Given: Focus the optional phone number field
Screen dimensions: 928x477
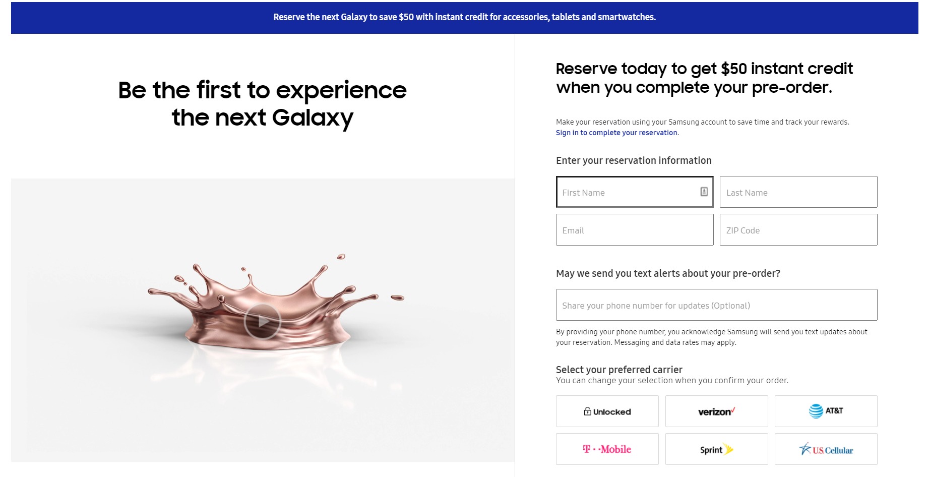Looking at the screenshot, I should click(716, 305).
